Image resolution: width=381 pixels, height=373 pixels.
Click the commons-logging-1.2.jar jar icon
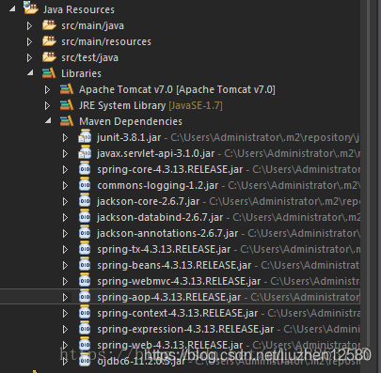point(85,184)
